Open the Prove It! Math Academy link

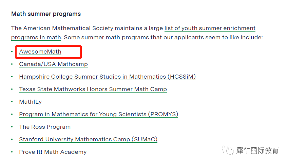[x=53, y=152]
